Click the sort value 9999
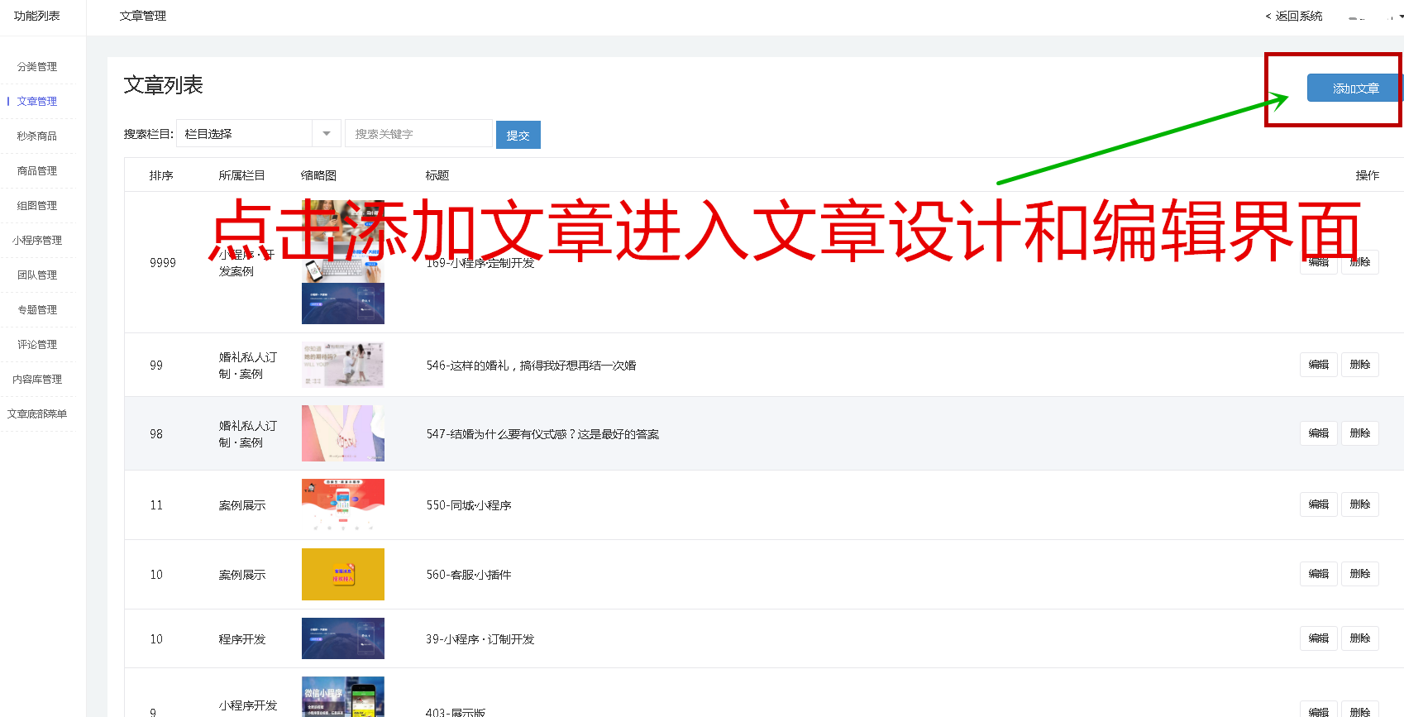 coord(163,263)
